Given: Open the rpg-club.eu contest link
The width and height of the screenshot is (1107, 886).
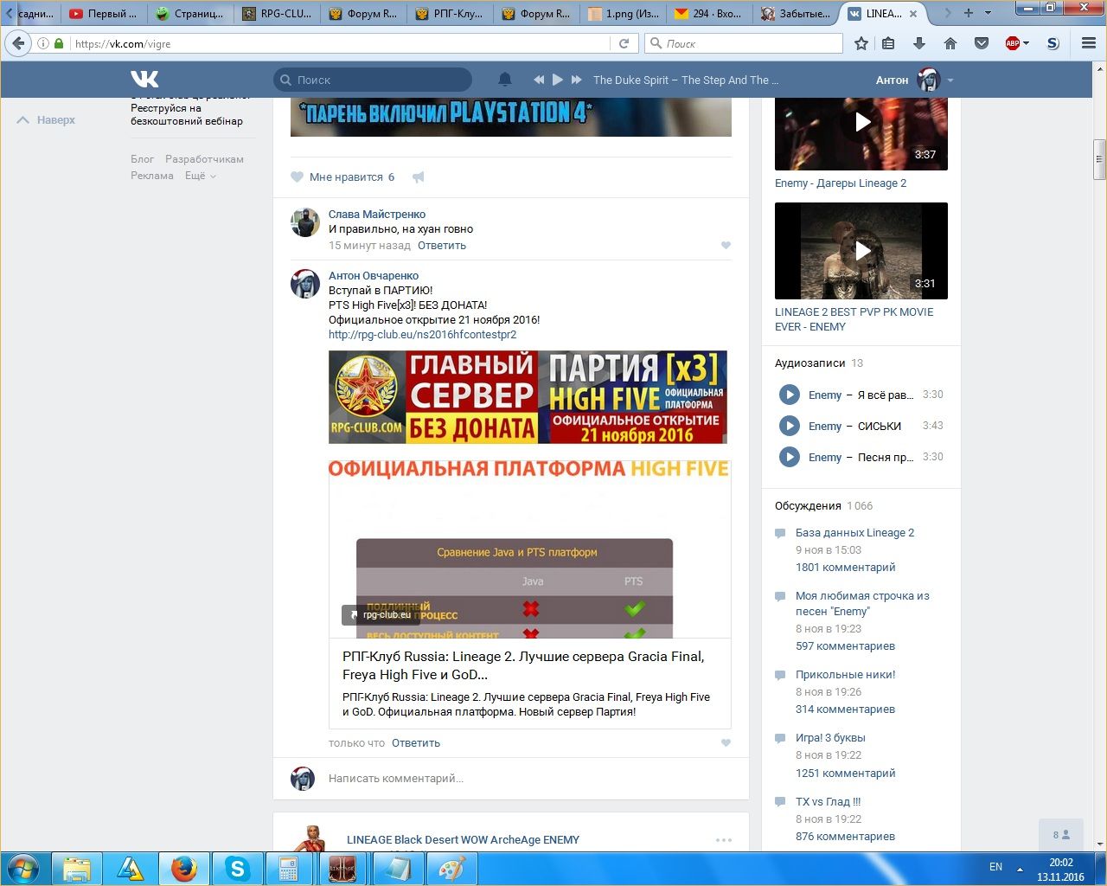Looking at the screenshot, I should 422,335.
